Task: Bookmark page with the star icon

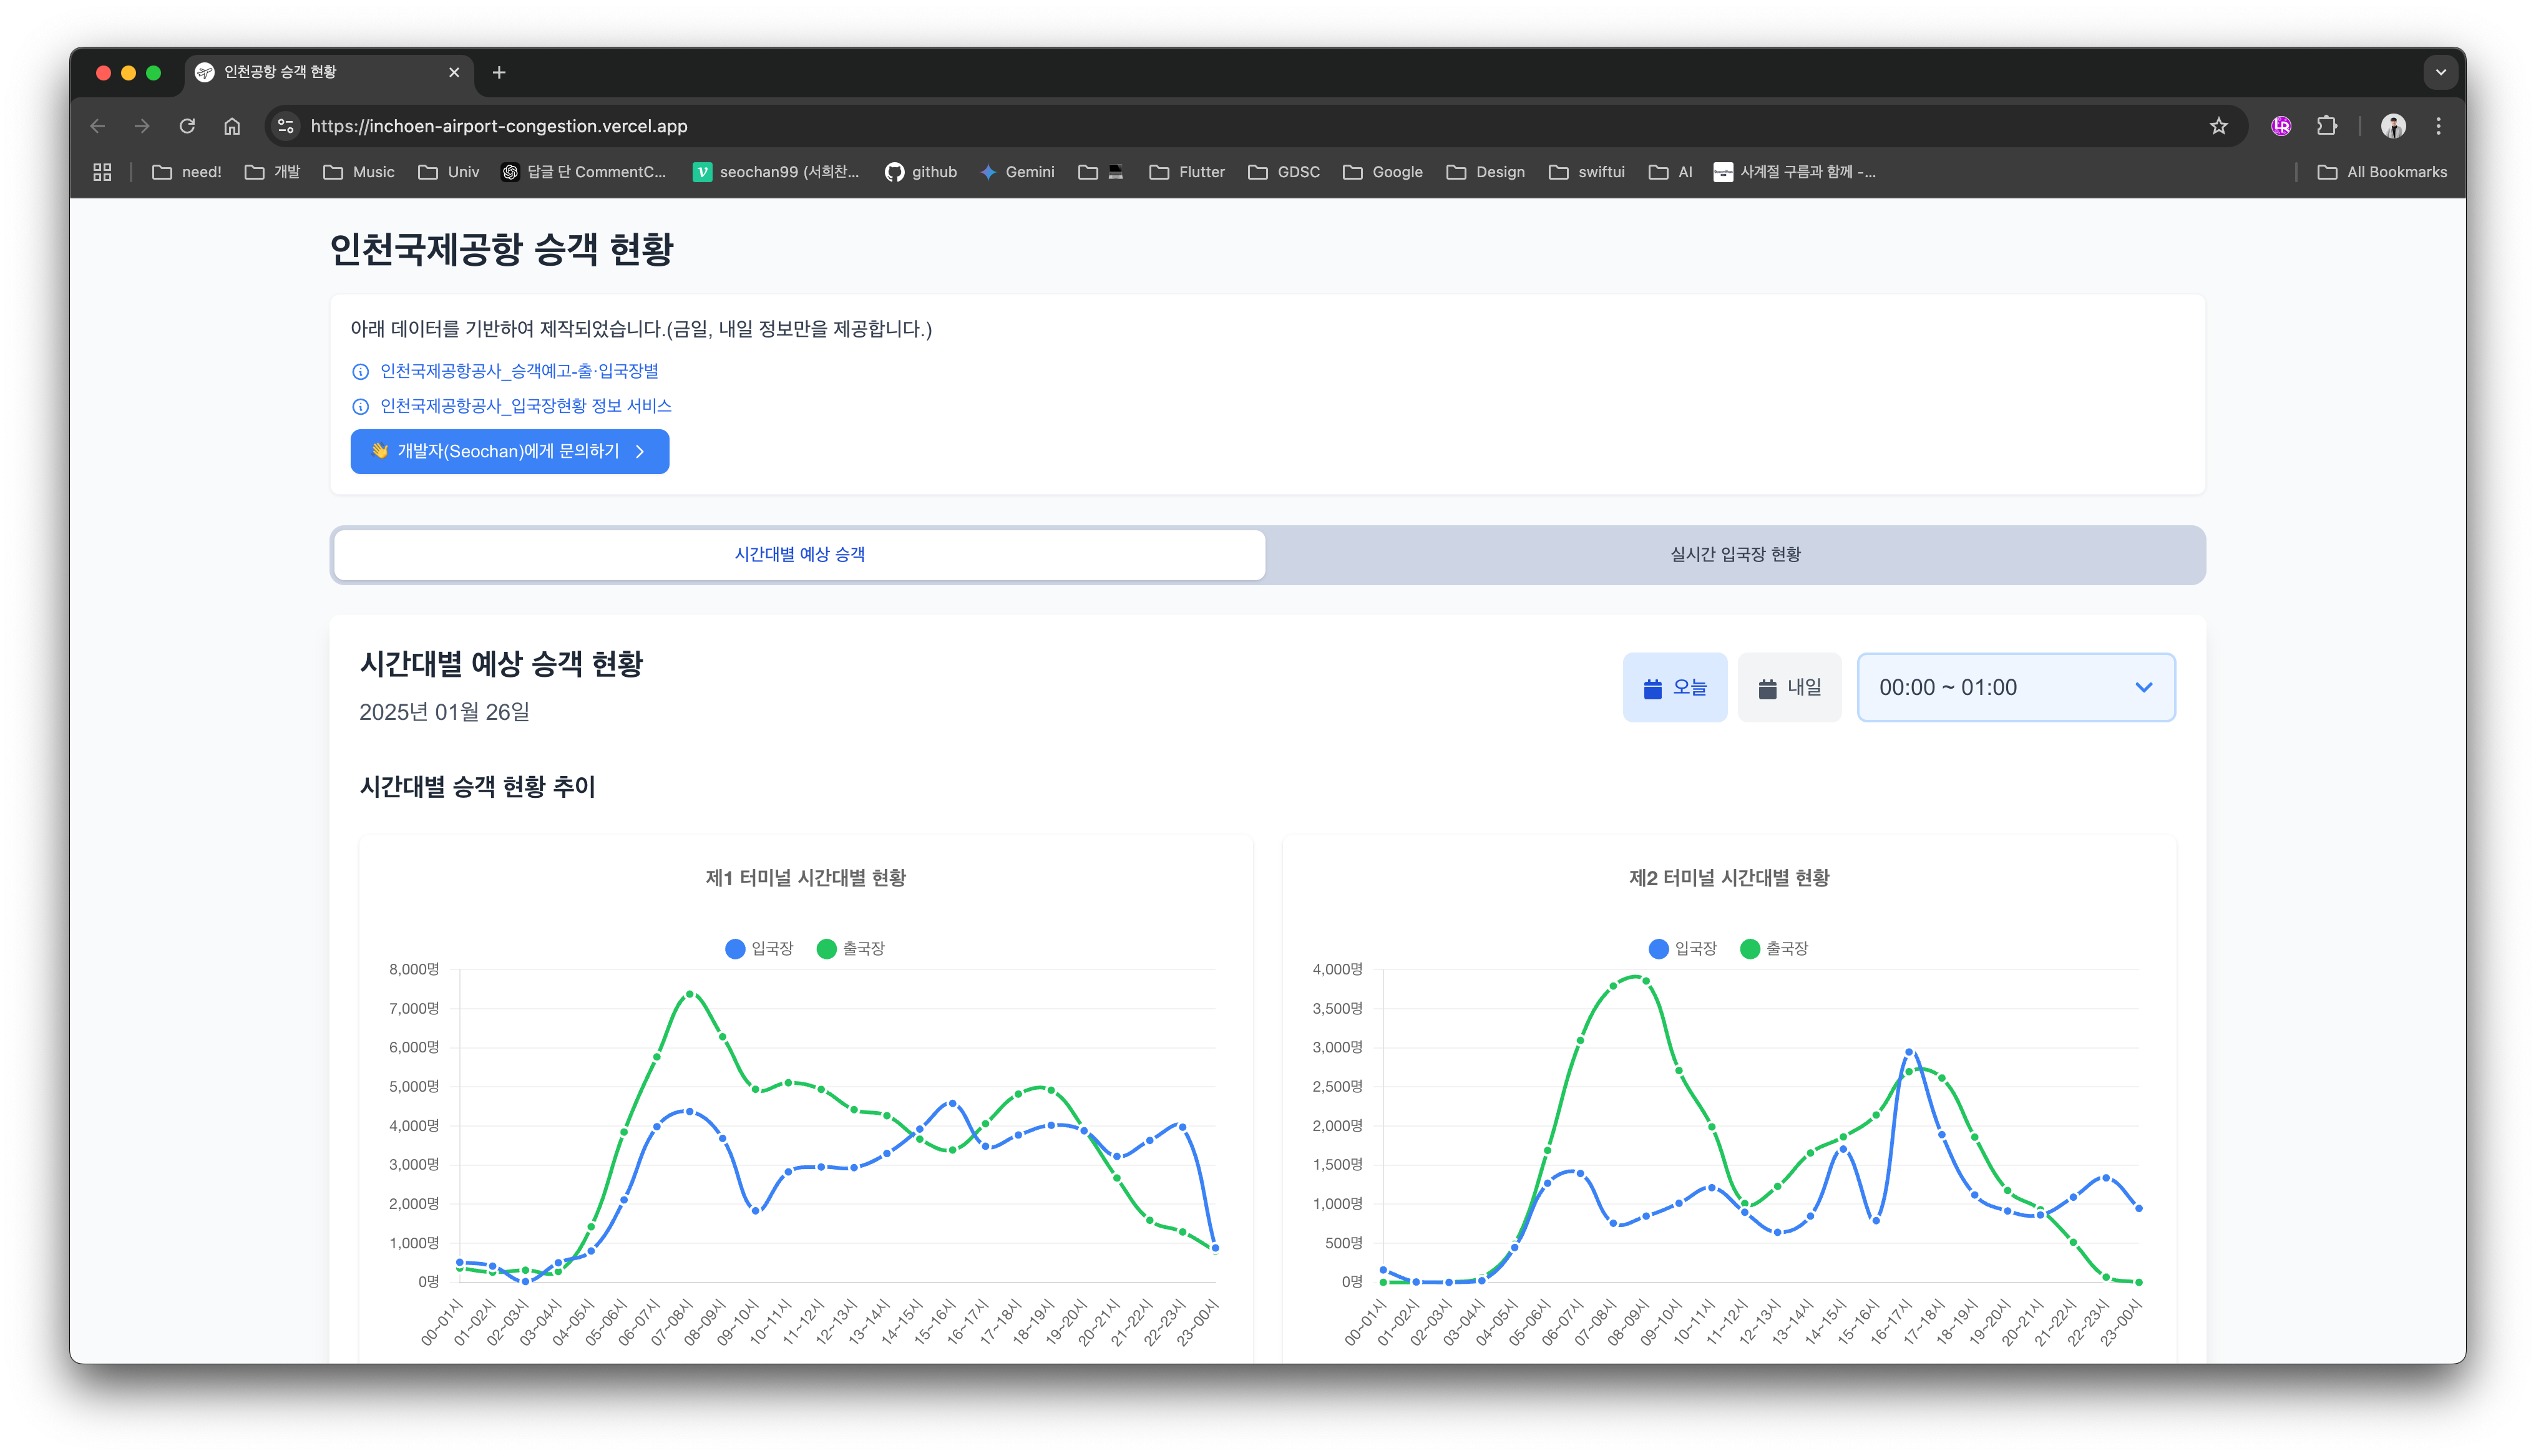Action: (x=2218, y=126)
